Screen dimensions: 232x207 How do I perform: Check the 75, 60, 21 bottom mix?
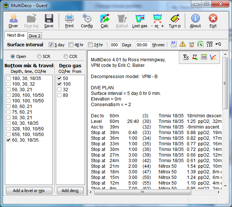coord(9,112)
